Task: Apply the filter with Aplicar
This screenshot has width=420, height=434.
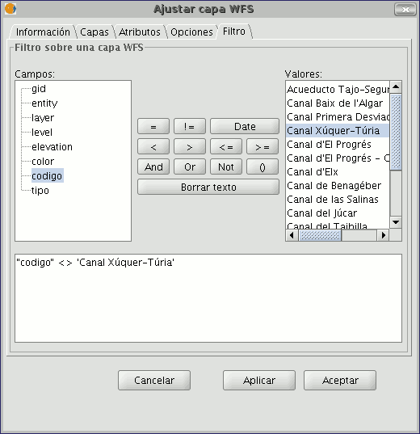Action: (x=259, y=381)
